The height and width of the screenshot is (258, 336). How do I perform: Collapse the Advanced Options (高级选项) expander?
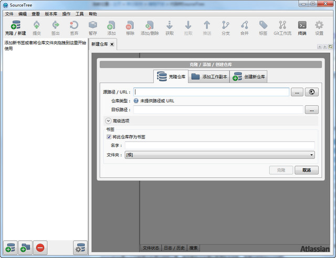pos(108,121)
